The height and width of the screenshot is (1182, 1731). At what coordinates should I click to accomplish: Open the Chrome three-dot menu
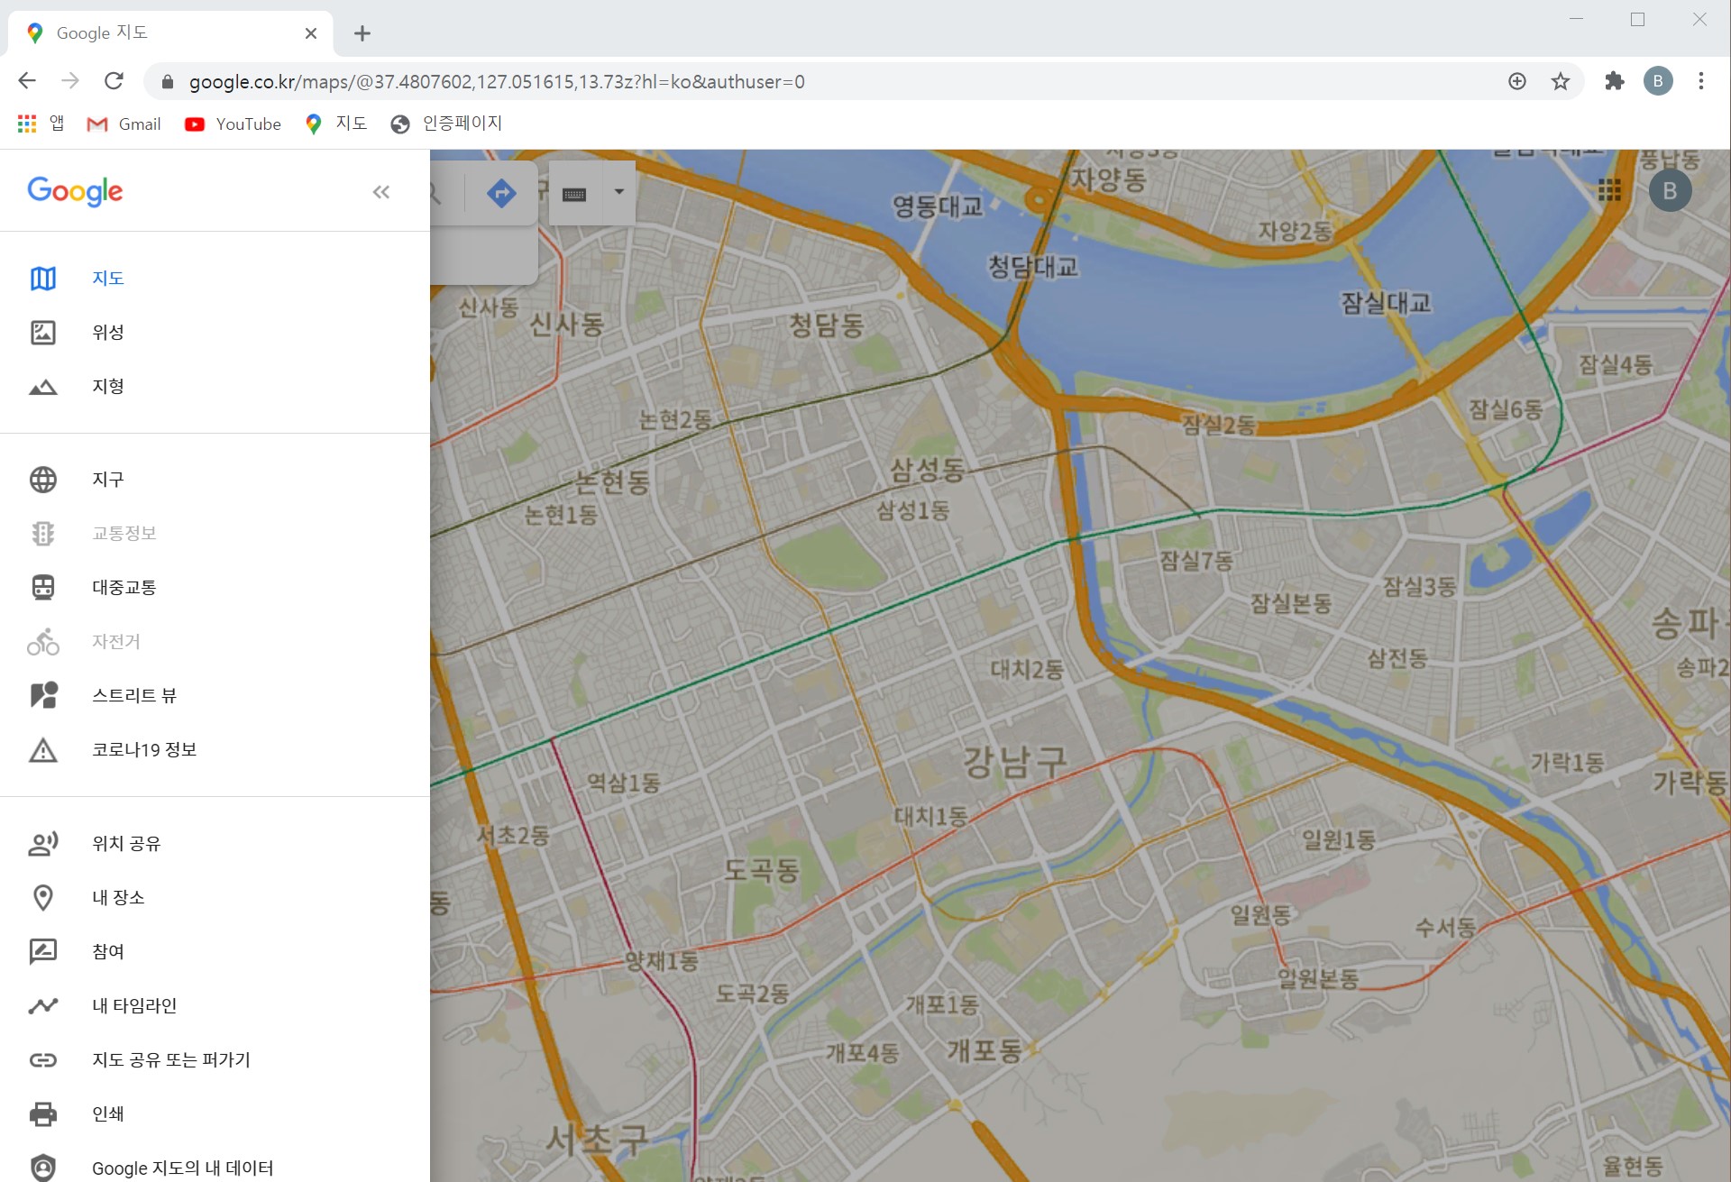(x=1701, y=81)
